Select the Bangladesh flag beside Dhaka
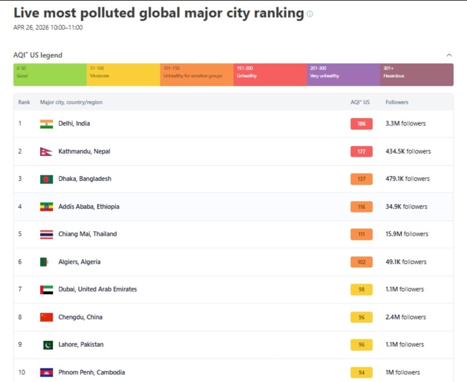This screenshot has height=382, width=467. (46, 179)
